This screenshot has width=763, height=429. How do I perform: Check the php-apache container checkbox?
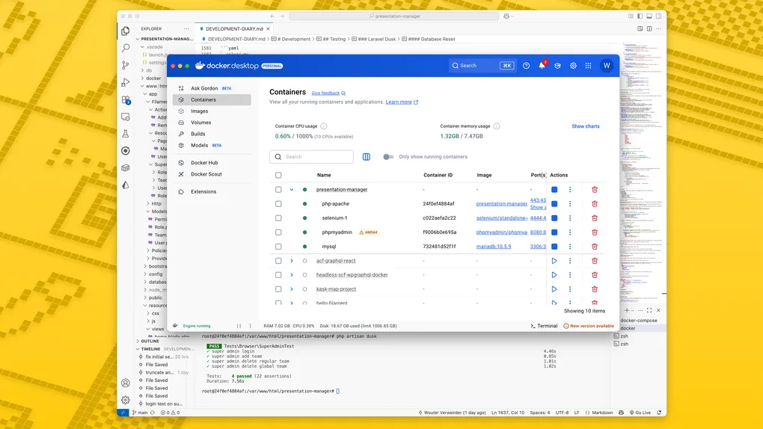[278, 204]
